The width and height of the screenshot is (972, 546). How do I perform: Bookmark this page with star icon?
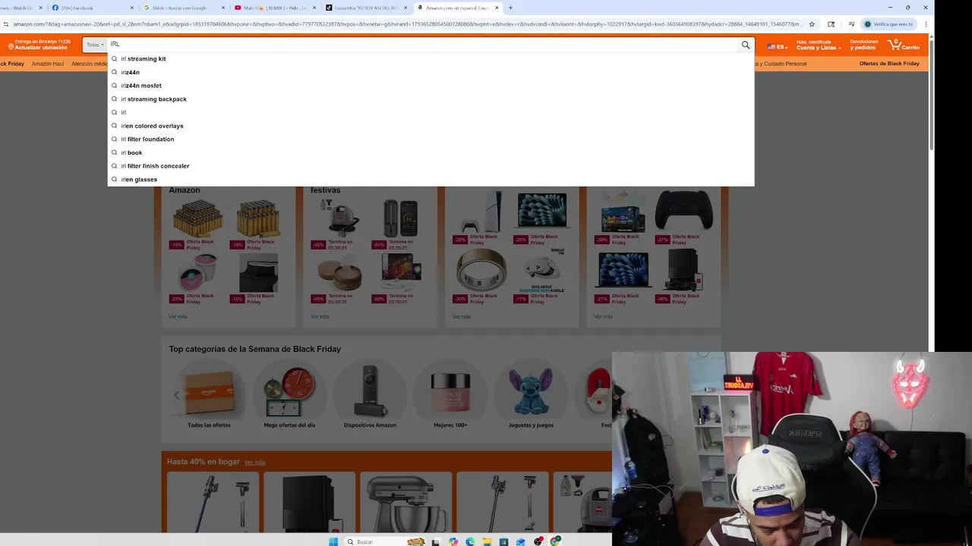(x=812, y=24)
